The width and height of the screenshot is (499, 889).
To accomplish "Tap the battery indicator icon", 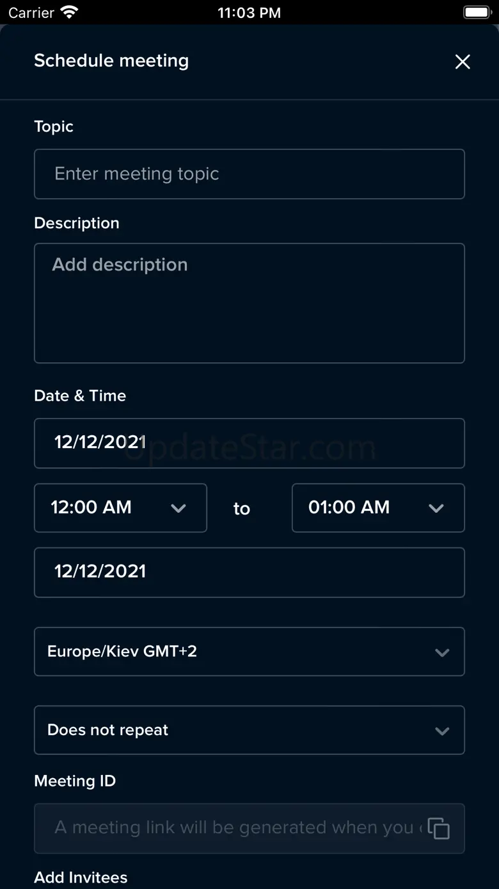I will [477, 13].
